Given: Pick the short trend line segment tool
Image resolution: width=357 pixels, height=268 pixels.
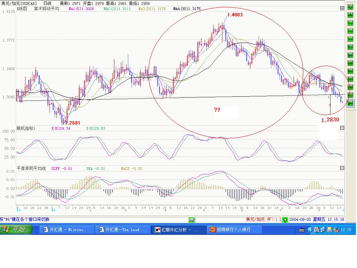Looking at the screenshot, I should (350, 23).
